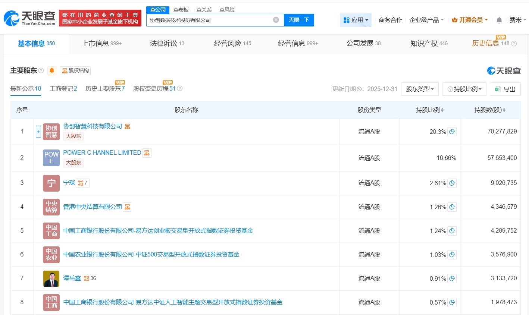Expand the 应用 dropdown menu
Image resolution: width=529 pixels, height=315 pixels.
coord(356,20)
